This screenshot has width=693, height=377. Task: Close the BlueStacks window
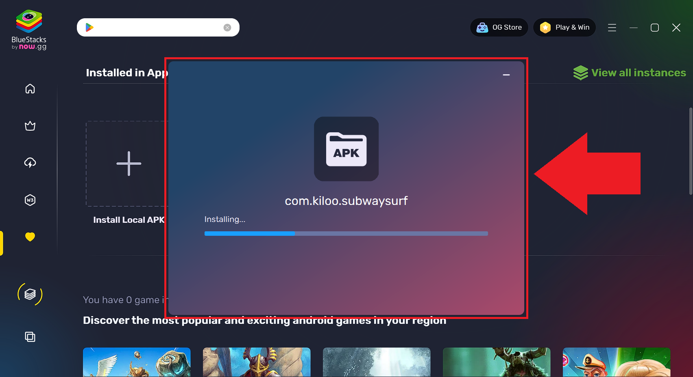pos(676,28)
